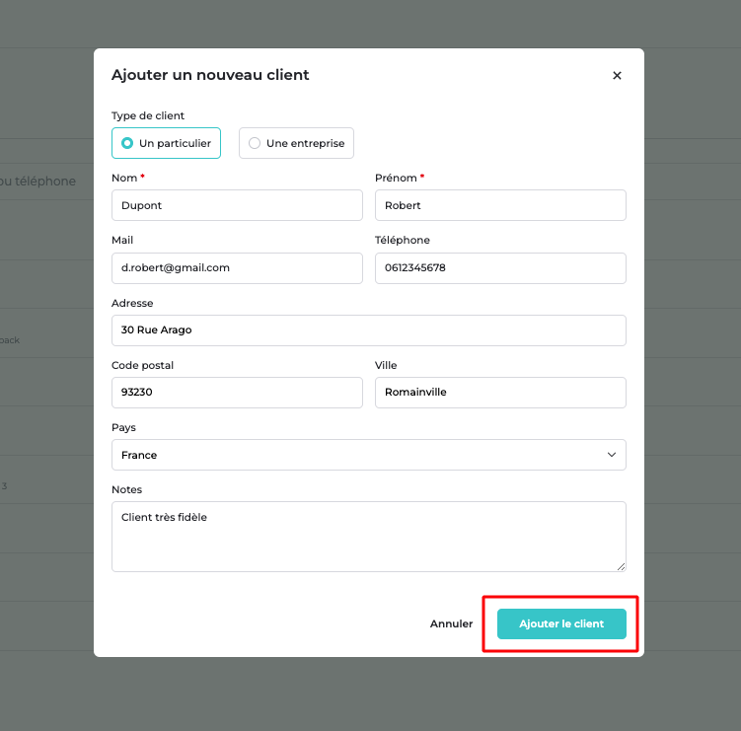Select the Mail field with d.robert@gmail.com
This screenshot has height=731, width=741.
coord(237,267)
